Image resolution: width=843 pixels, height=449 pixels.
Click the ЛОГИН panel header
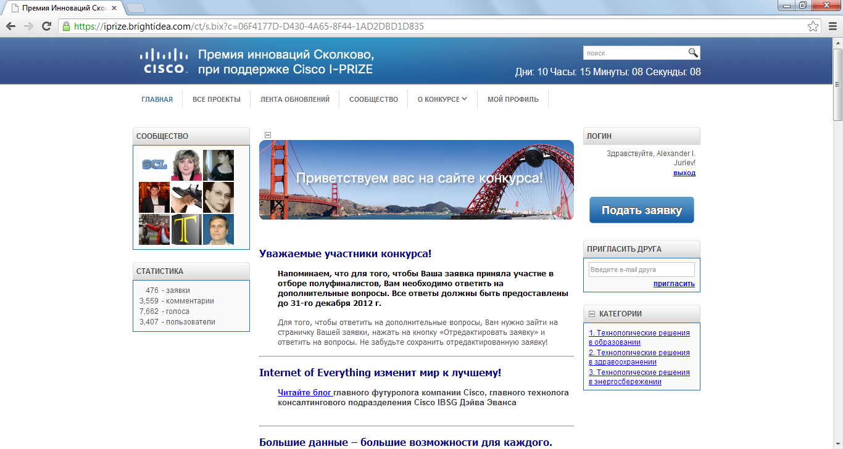point(642,136)
